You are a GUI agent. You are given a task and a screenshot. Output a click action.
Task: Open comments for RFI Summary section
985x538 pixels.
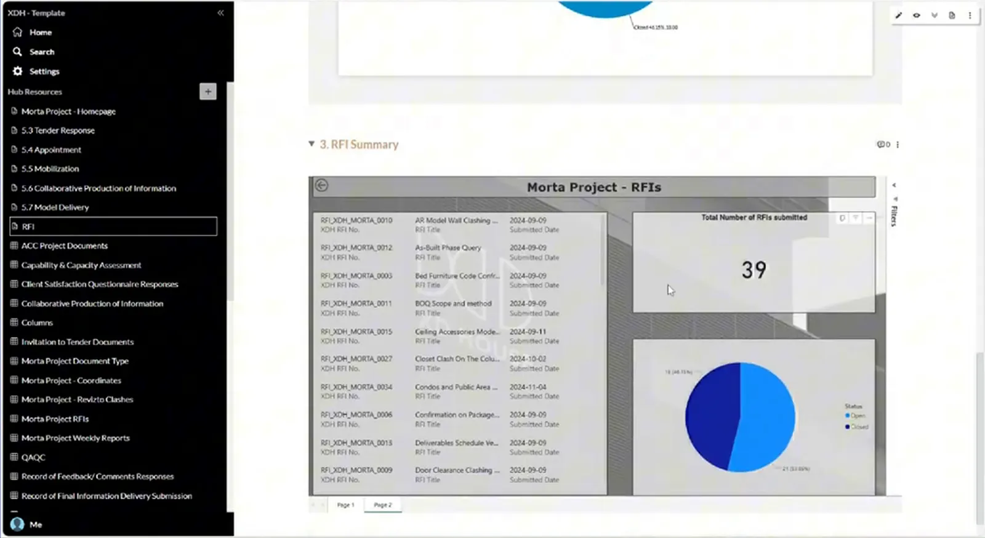(x=883, y=145)
